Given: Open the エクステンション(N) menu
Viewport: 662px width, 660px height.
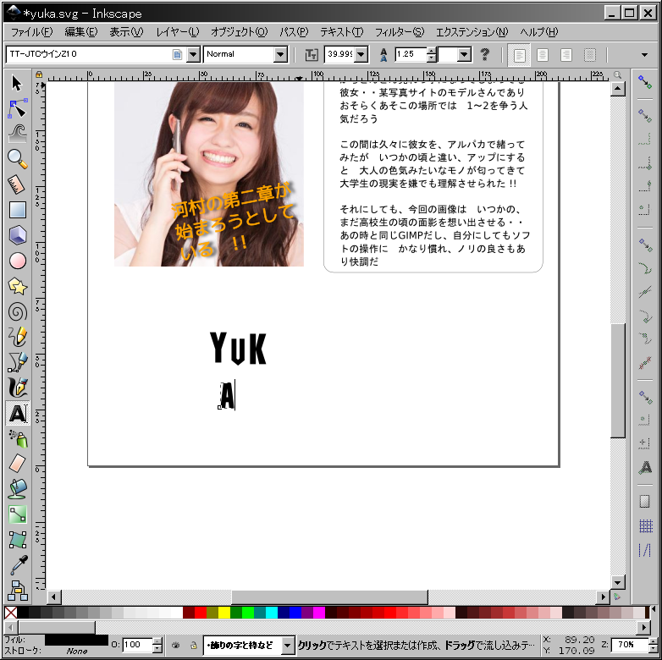Looking at the screenshot, I should 472,31.
